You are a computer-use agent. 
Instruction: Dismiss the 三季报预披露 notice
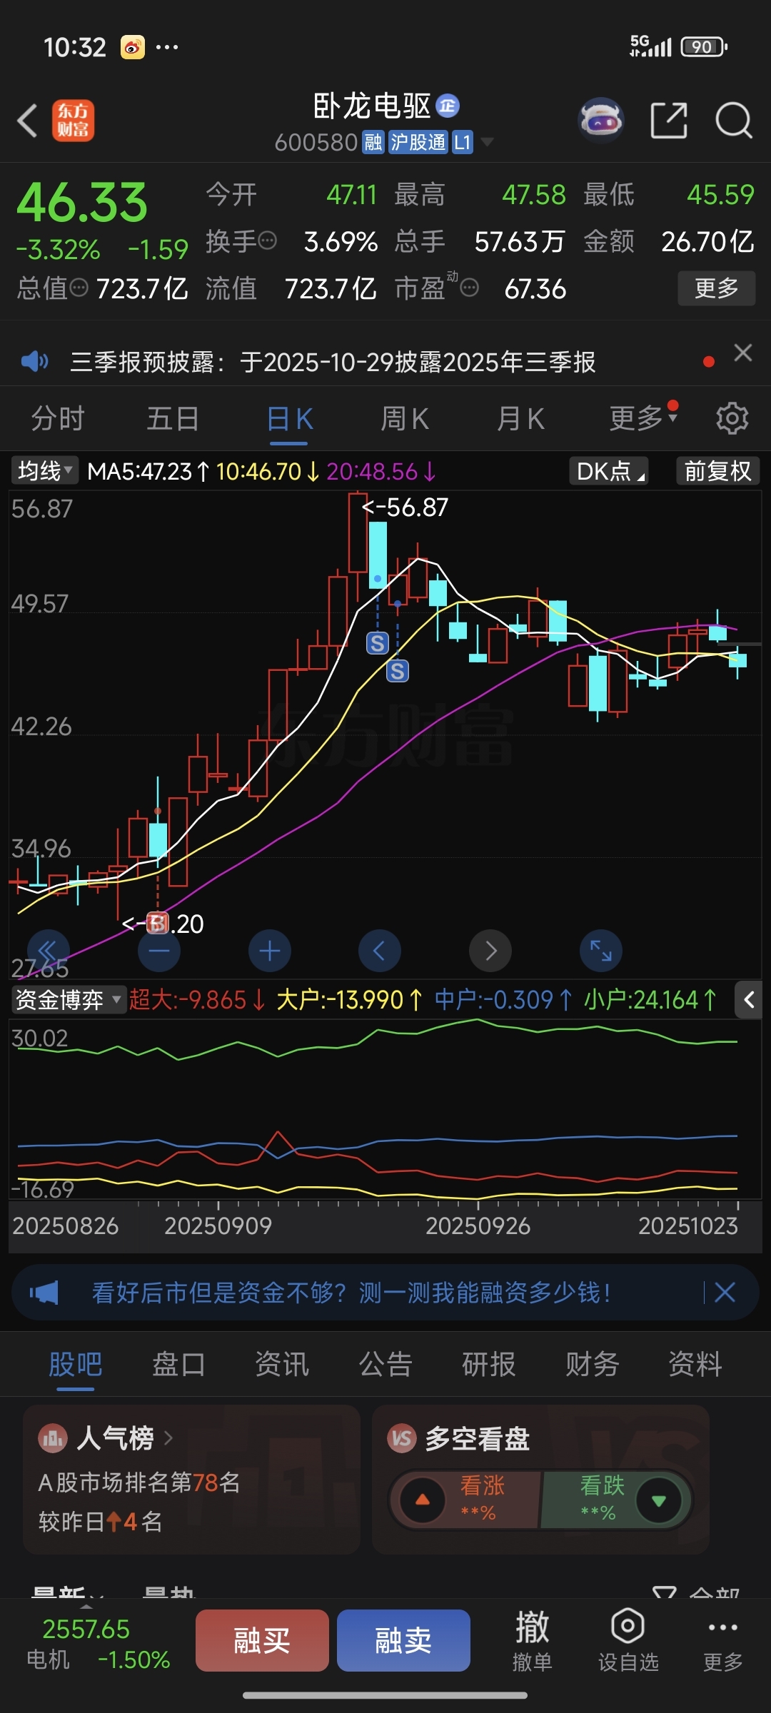tap(743, 353)
